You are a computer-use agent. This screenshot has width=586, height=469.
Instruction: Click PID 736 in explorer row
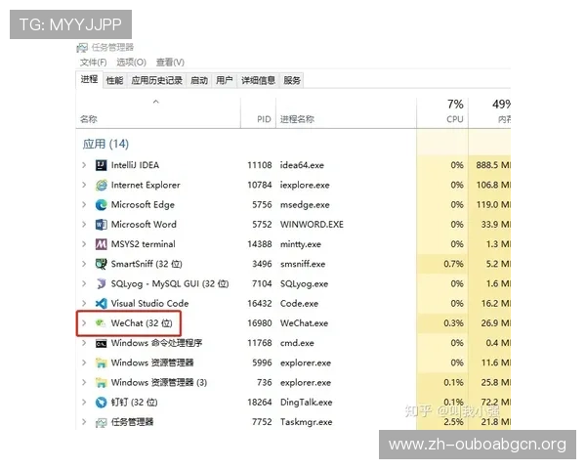(265, 383)
